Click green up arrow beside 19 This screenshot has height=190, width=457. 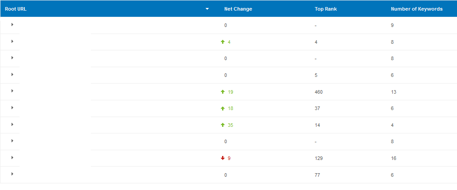click(x=223, y=92)
